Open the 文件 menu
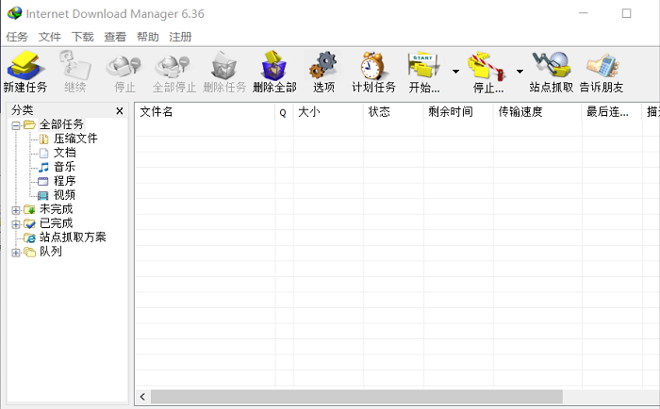 point(50,37)
